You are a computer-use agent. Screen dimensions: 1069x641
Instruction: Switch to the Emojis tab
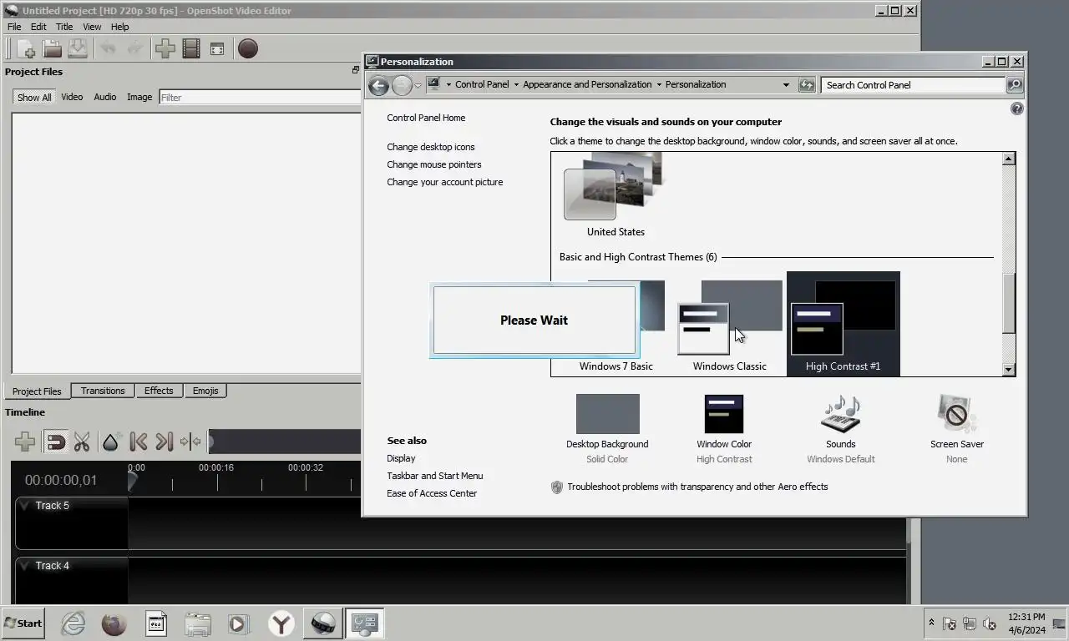205,391
